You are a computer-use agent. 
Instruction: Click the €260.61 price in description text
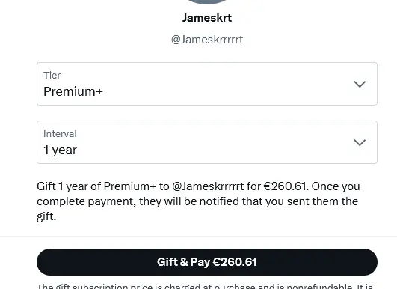point(285,186)
